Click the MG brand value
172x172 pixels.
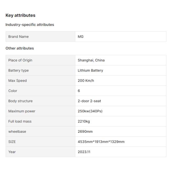[x=81, y=37]
